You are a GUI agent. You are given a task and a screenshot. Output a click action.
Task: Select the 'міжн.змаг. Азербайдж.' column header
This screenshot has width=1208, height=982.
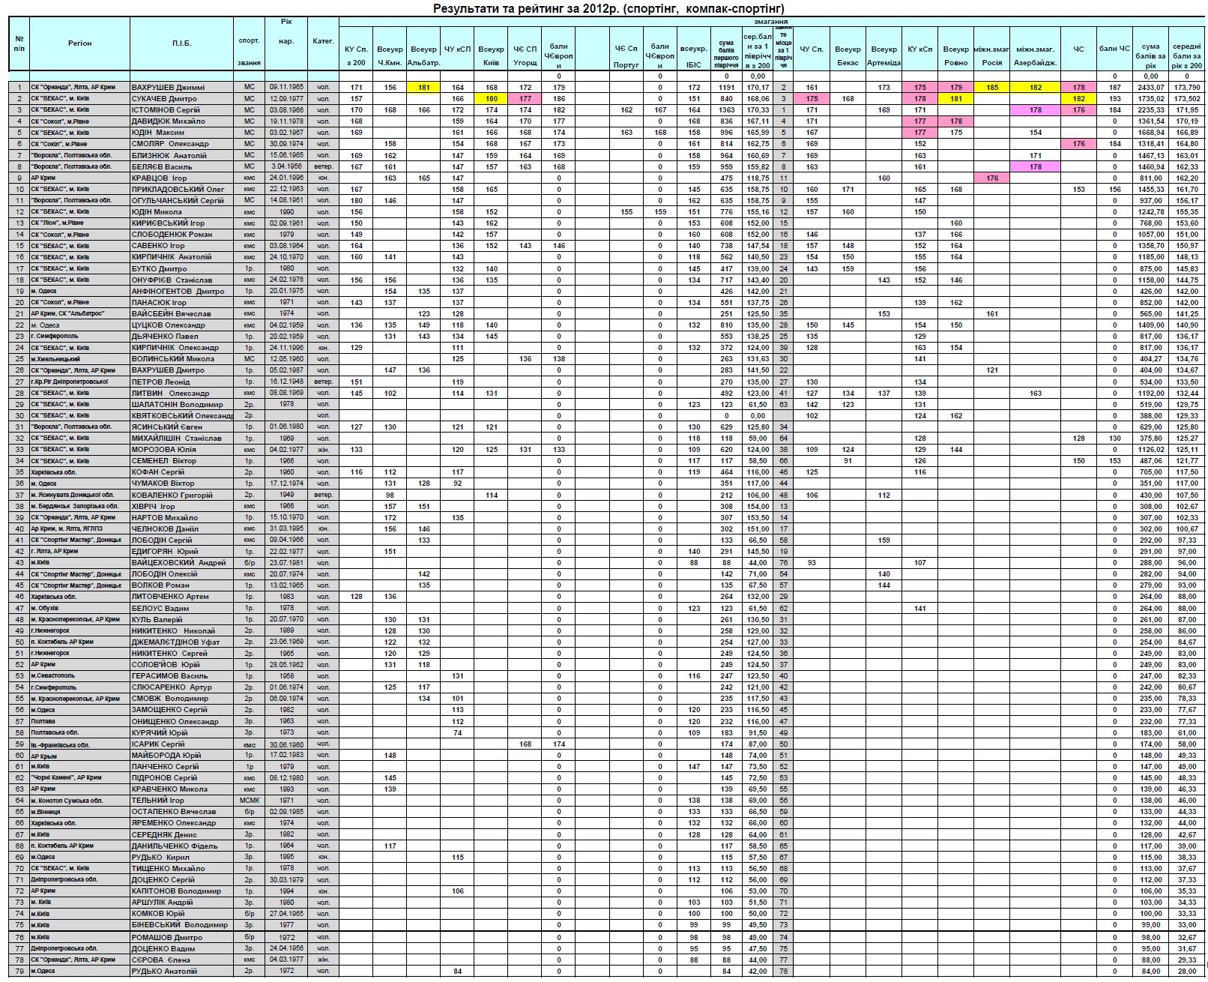[x=1035, y=56]
